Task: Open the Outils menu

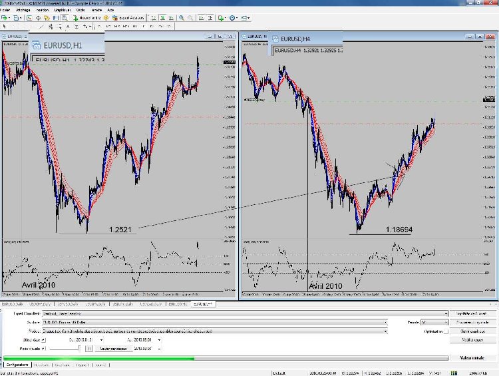Action: 81,10
